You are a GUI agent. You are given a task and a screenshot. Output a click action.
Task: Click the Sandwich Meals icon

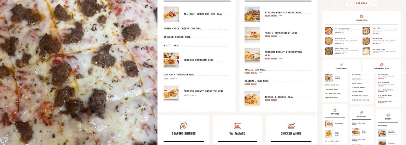tap(342, 65)
